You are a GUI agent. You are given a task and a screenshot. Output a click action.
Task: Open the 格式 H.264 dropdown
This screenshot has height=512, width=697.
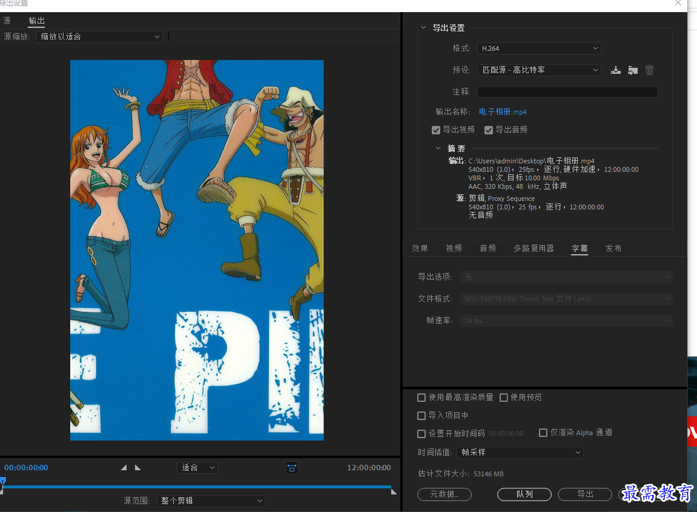tap(539, 48)
